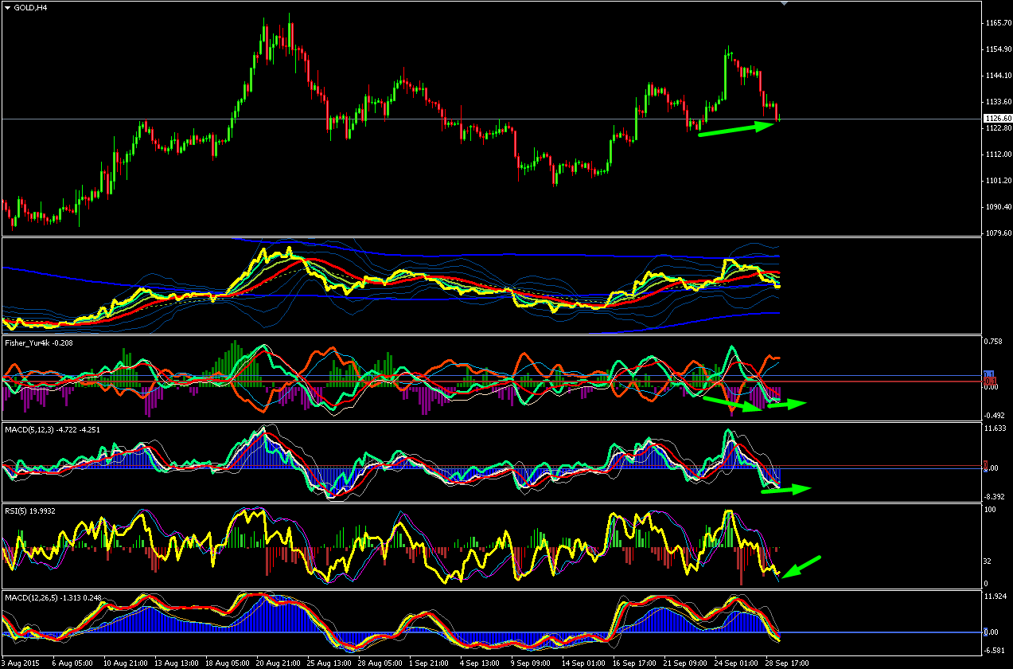Click price scale value 1154.90
The width and height of the screenshot is (1013, 669).
tap(997, 49)
